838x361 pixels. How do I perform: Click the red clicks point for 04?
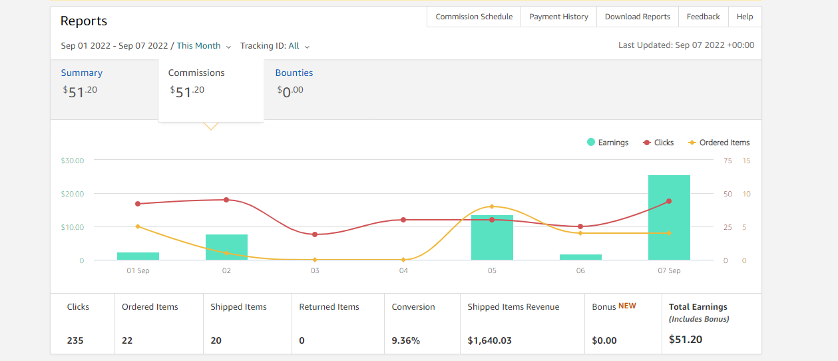pyautogui.click(x=403, y=220)
